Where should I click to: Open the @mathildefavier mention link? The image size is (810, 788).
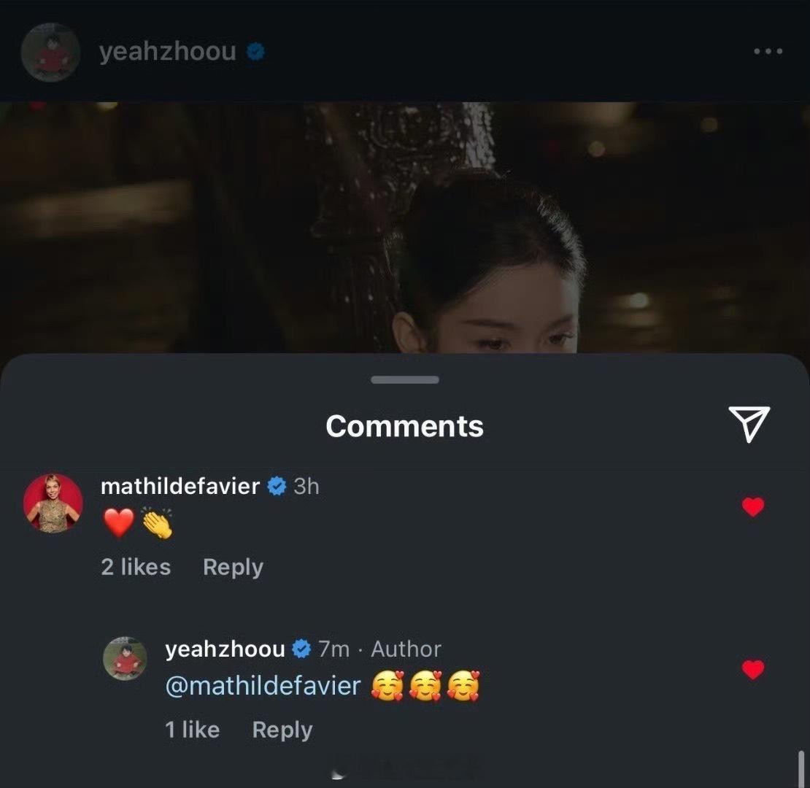coord(263,686)
